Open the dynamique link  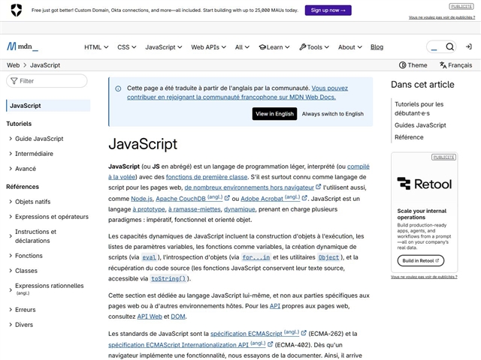(240, 209)
